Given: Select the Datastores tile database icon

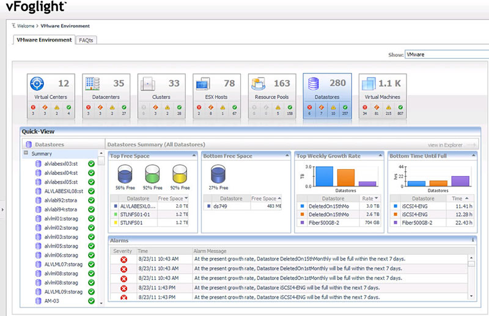Looking at the screenshot, I should point(314,84).
